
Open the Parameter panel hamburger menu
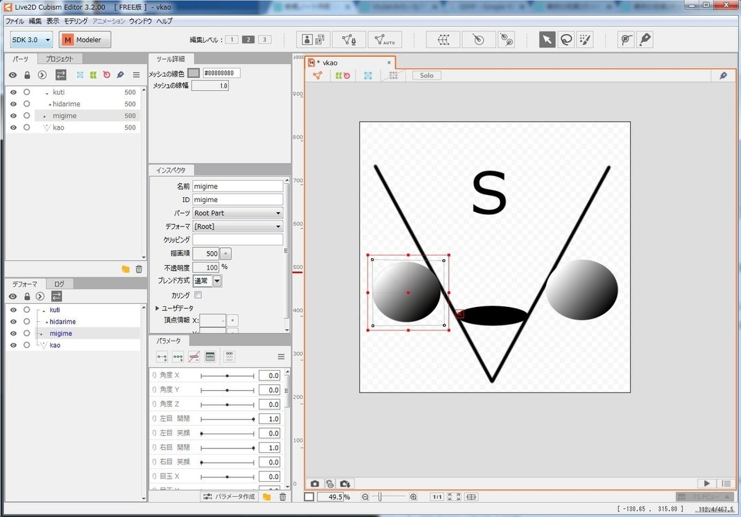[x=281, y=357]
